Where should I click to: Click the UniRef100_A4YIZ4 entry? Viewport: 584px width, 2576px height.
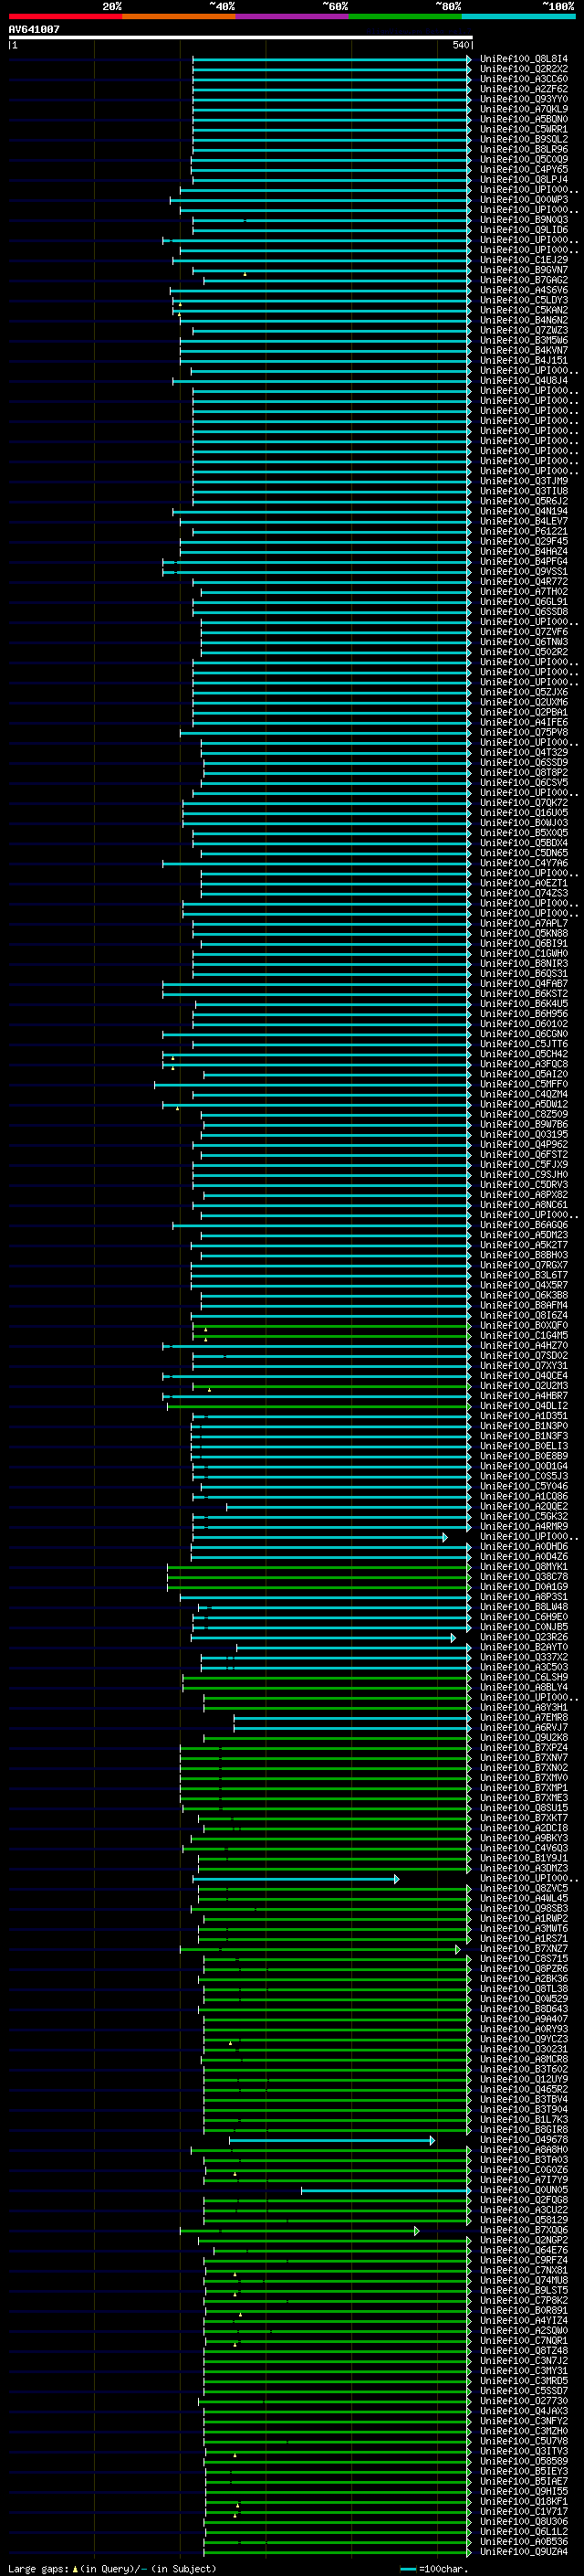(x=523, y=2321)
